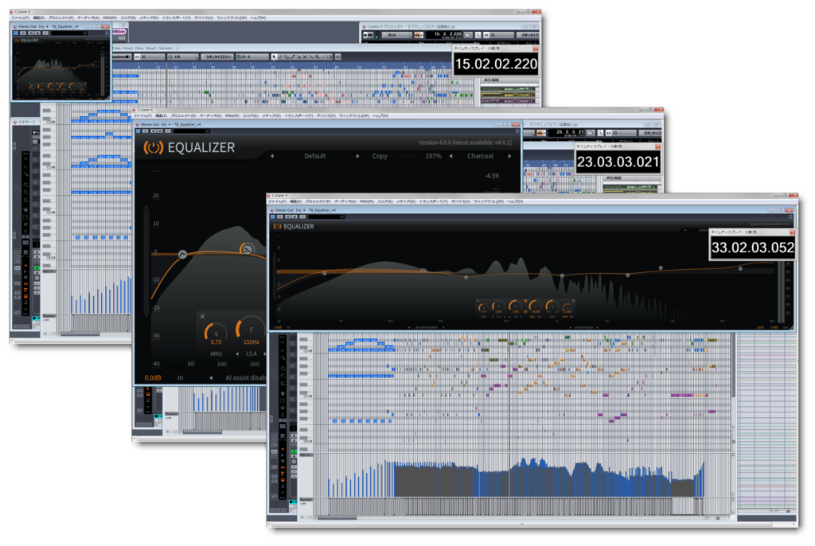Click the 0.0dB input gain value
The image size is (815, 546).
(153, 378)
